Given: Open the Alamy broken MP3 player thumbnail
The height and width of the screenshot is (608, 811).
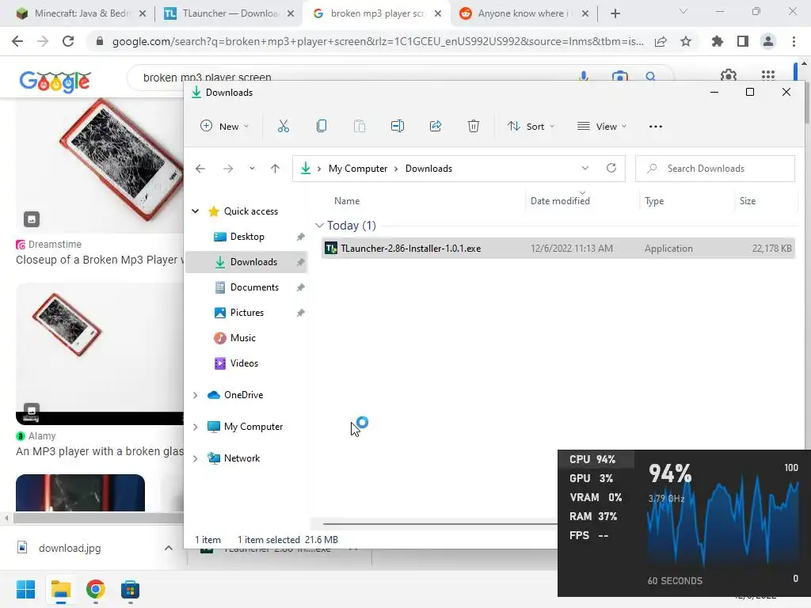Looking at the screenshot, I should pos(99,354).
